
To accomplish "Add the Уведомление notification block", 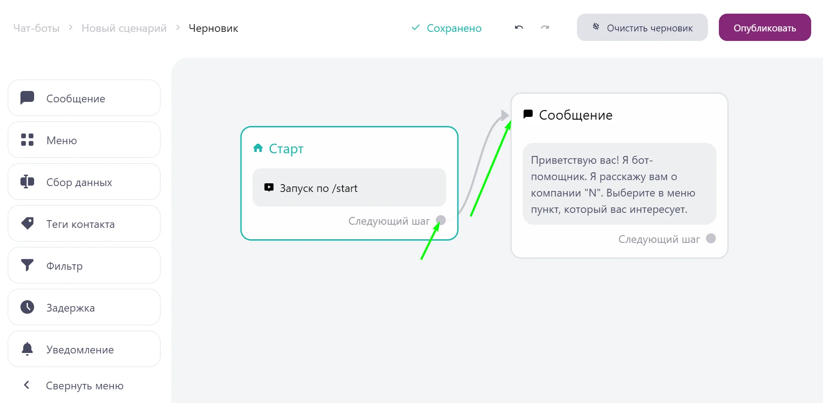I will pyautogui.click(x=84, y=349).
